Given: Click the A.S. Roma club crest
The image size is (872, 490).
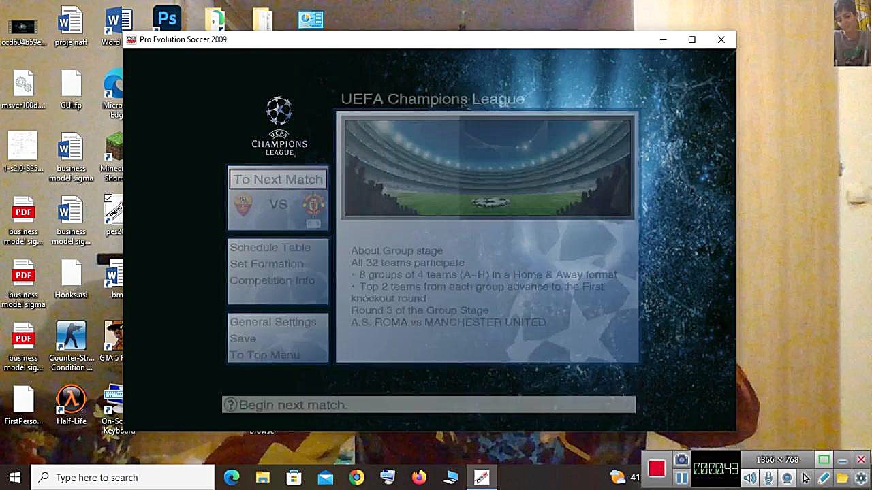Looking at the screenshot, I should [x=243, y=205].
